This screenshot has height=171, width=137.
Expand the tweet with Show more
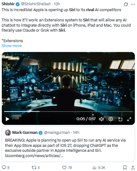point(11,46)
